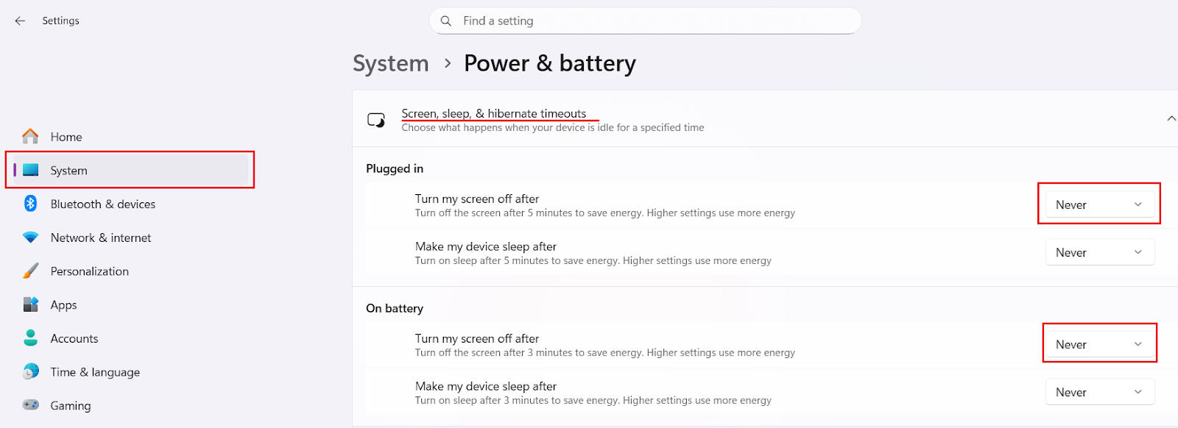Viewport: 1178px width, 428px height.
Task: Open the Home settings page
Action: (x=66, y=136)
